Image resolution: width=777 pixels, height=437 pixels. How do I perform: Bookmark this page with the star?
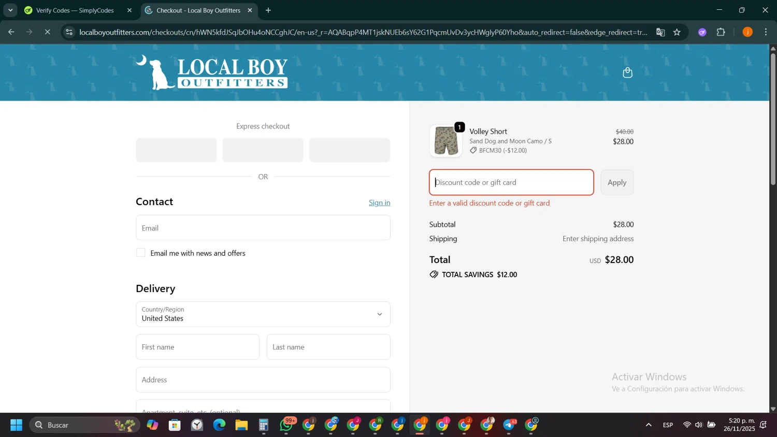coord(677,32)
